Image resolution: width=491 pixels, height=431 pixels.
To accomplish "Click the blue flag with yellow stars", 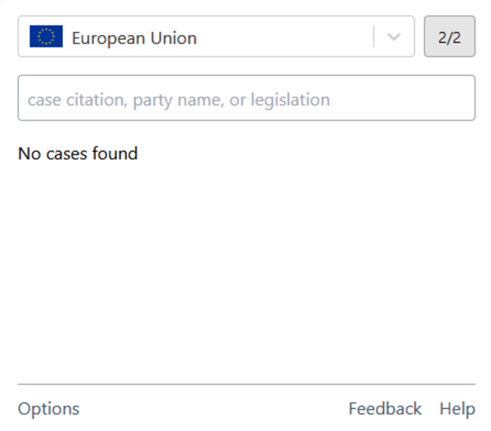I will tap(46, 36).
